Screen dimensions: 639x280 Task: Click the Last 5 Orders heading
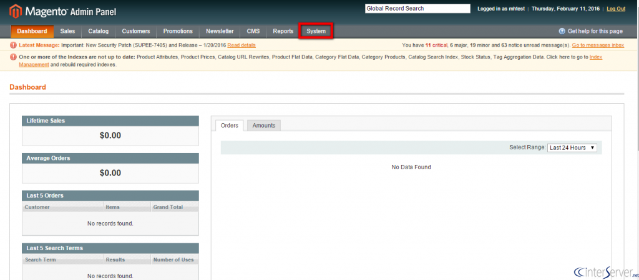[x=45, y=195]
